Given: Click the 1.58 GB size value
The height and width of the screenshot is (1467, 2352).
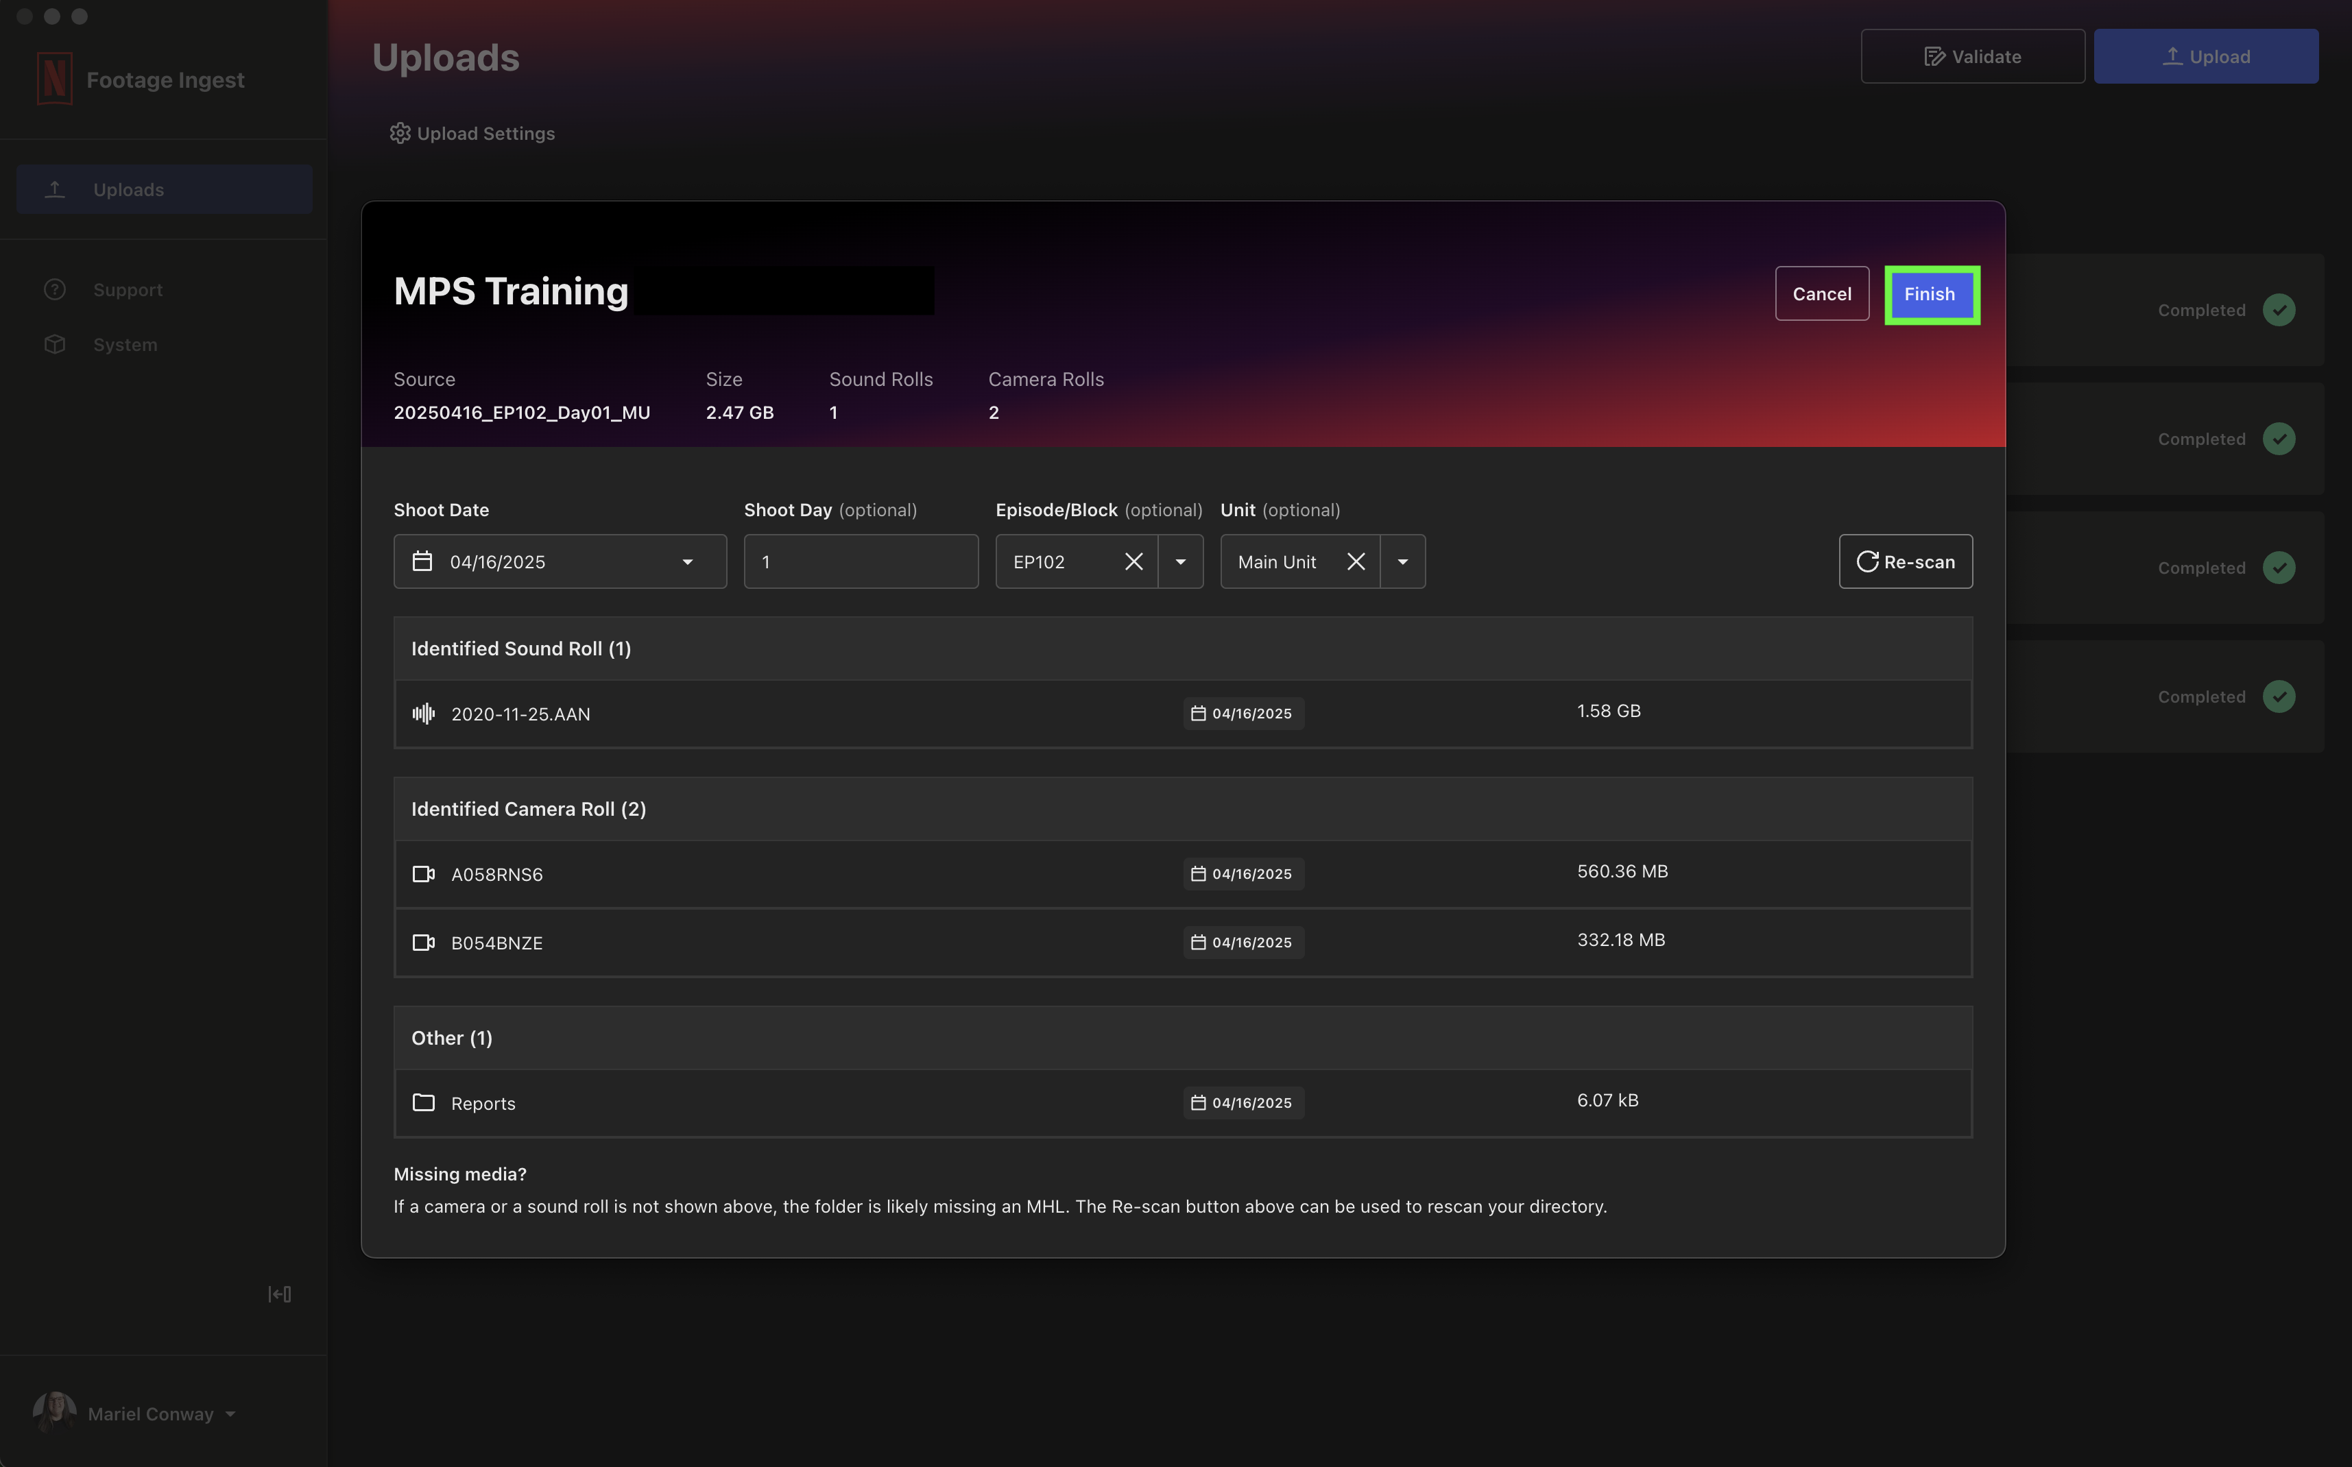Looking at the screenshot, I should 1609,711.
